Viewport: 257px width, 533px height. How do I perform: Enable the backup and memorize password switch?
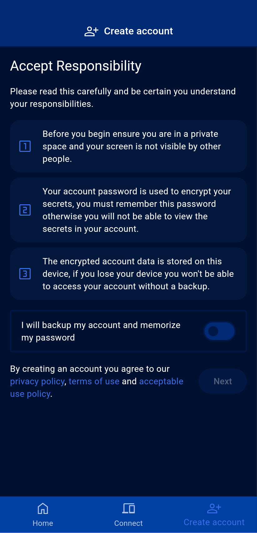pyautogui.click(x=219, y=331)
